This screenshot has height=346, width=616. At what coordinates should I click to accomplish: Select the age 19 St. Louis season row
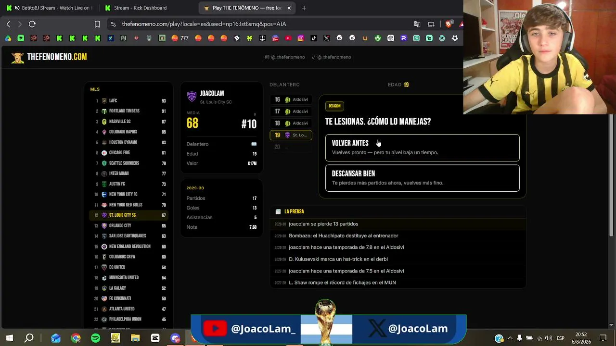[291, 135]
